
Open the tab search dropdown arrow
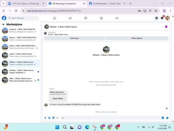point(3,3)
